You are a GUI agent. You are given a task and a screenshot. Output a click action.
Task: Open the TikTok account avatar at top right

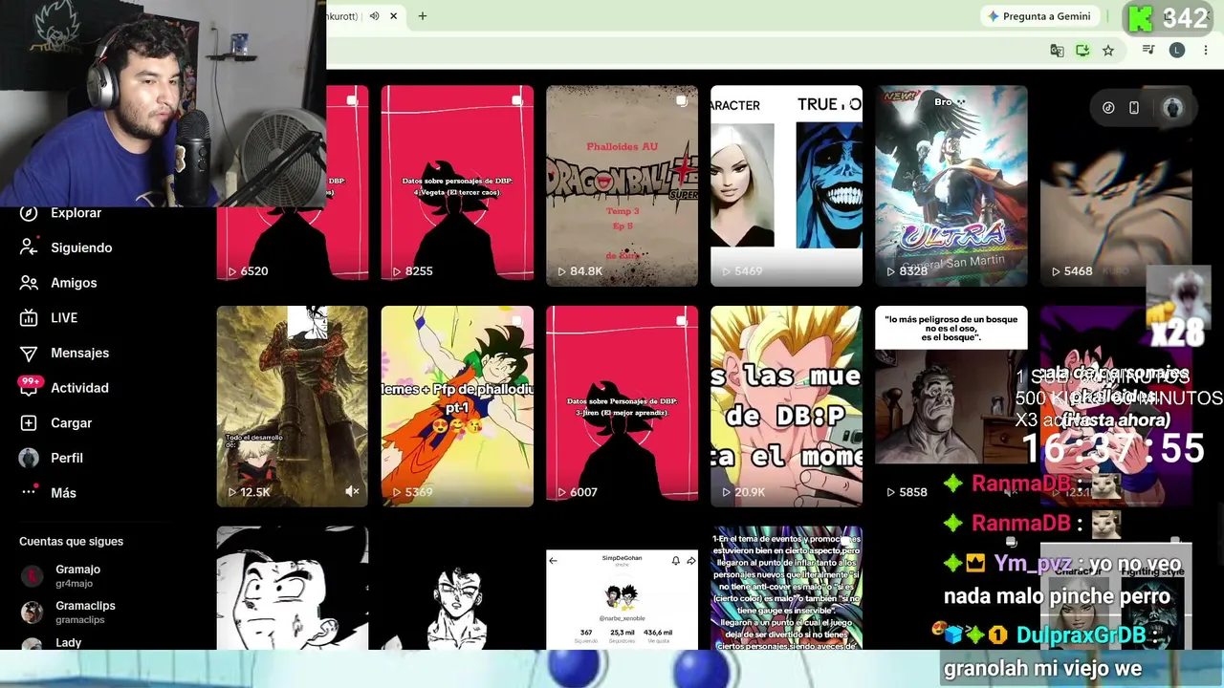[1172, 108]
